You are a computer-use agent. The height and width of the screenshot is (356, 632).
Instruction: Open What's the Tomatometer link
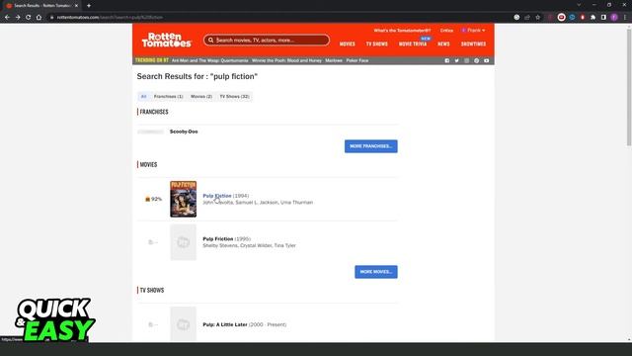click(402, 31)
